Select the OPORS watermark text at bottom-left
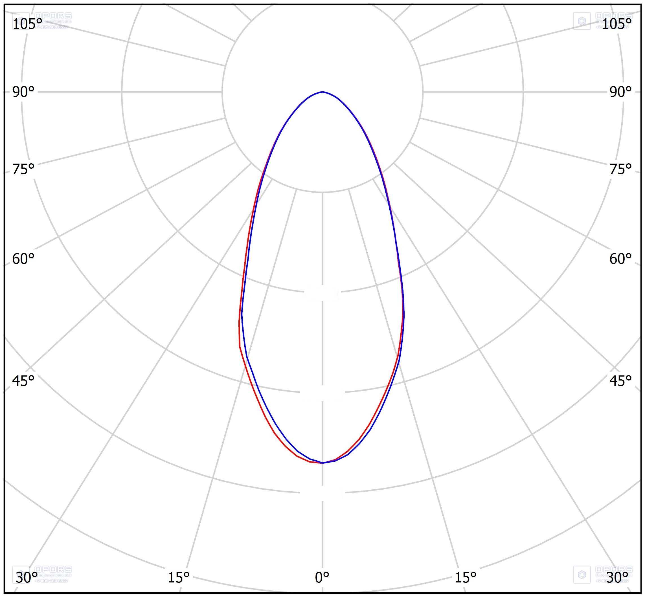This screenshot has height=596, width=645. (53, 569)
